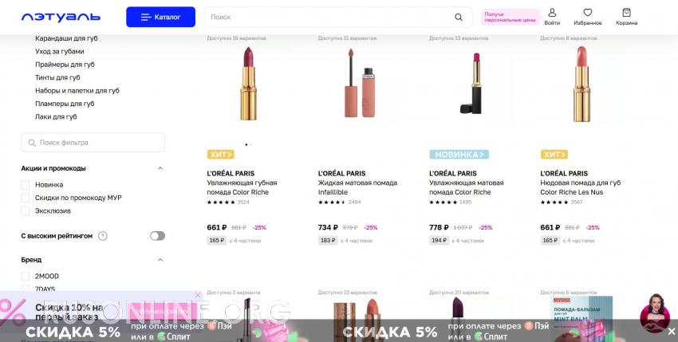
Task: Open Избранное heart icon
Action: tap(588, 13)
